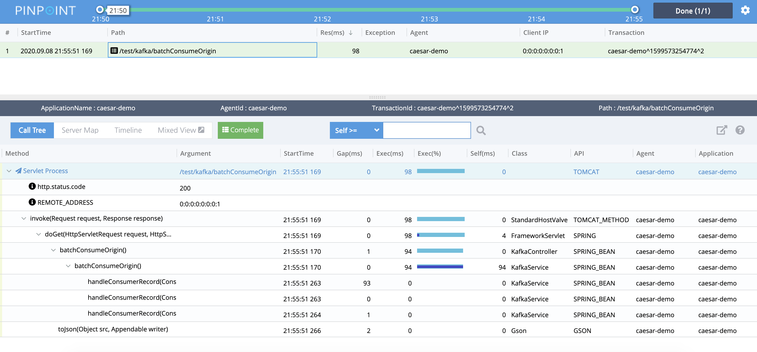Collapse the Servlet Process node

coord(9,171)
